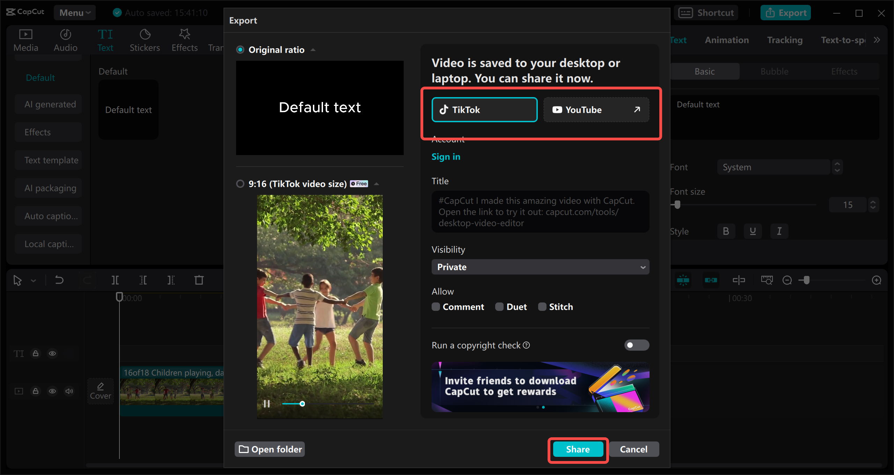Select 9:16 TikTok video size radio
Image resolution: width=894 pixels, height=475 pixels.
click(x=240, y=184)
